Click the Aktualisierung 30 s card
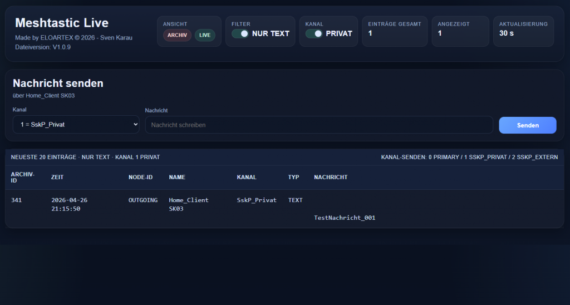Screen dimensions: 570x305 pyautogui.click(x=523, y=31)
